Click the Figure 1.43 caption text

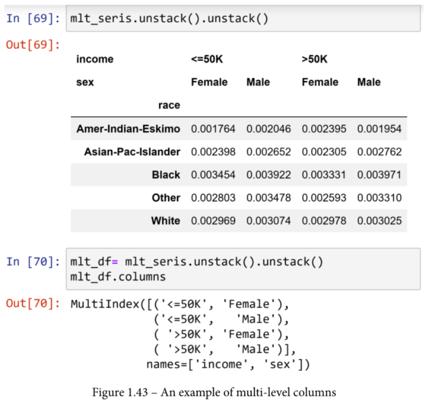214,392
